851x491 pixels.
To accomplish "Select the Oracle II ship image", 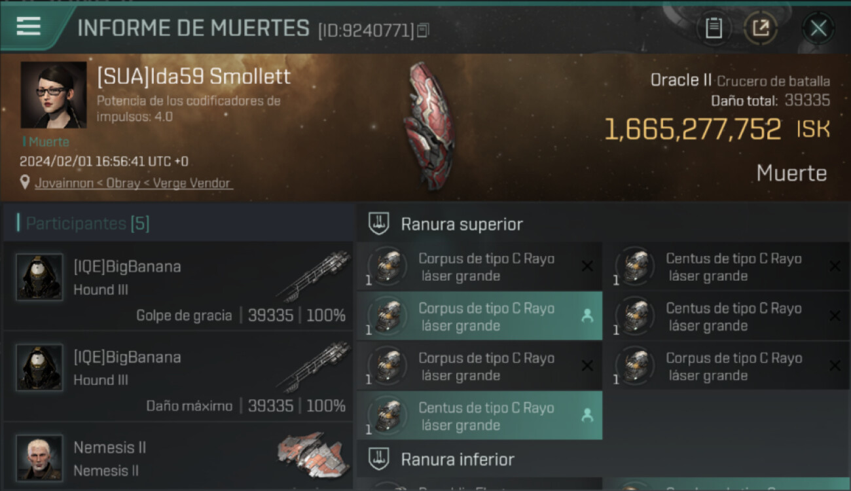I will coord(427,126).
